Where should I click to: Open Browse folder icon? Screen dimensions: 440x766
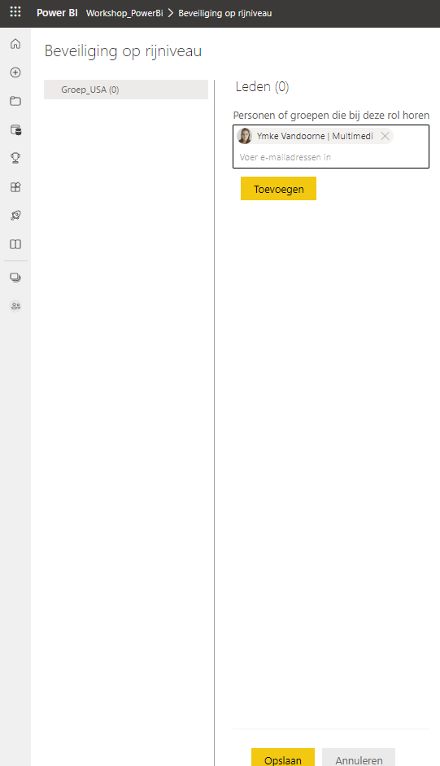click(x=15, y=101)
